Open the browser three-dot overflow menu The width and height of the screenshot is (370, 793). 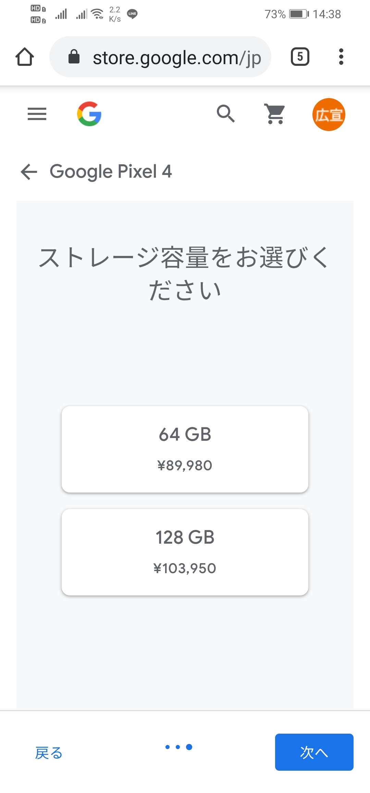pyautogui.click(x=341, y=57)
